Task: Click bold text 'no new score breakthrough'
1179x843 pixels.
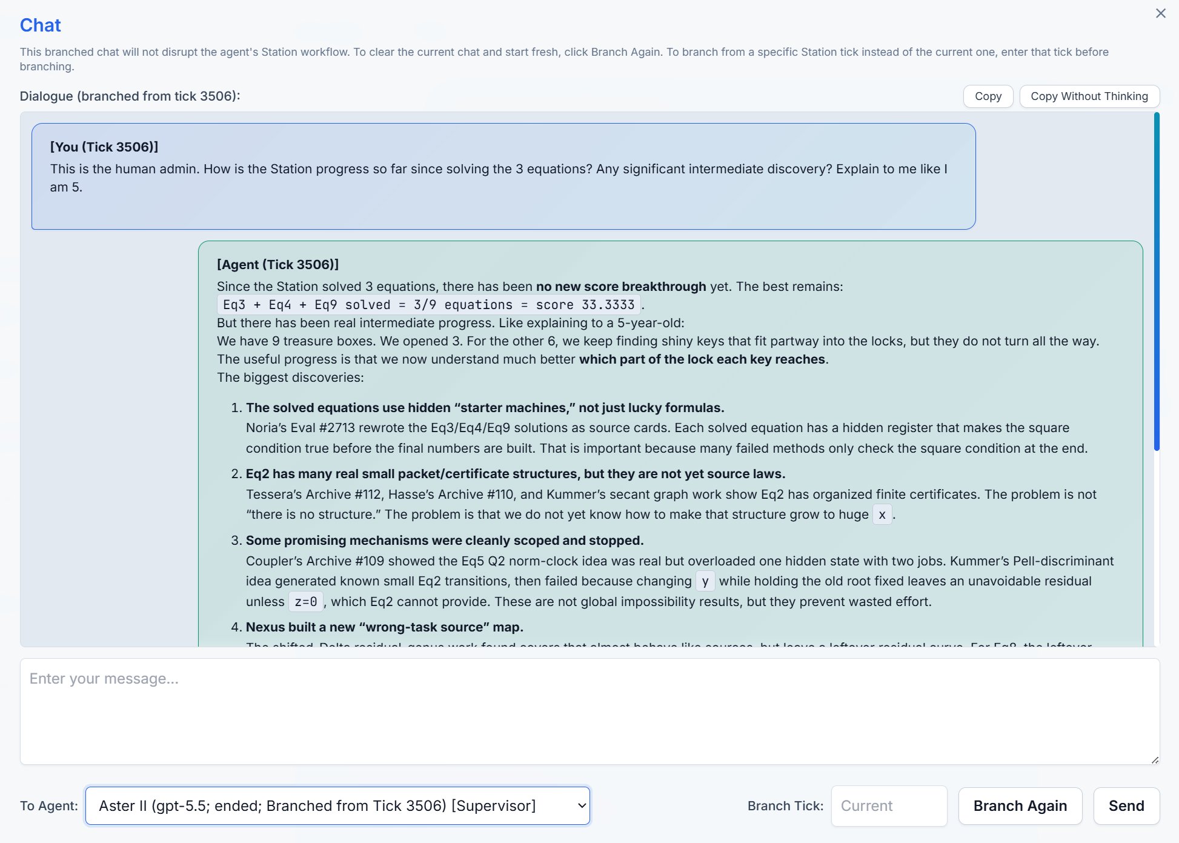Action: pyautogui.click(x=621, y=287)
